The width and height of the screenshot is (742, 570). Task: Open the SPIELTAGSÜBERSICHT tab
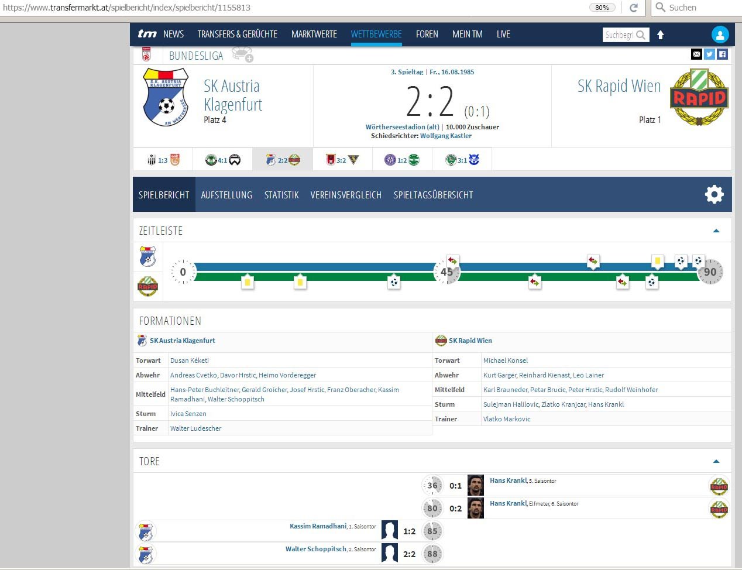[x=433, y=195]
